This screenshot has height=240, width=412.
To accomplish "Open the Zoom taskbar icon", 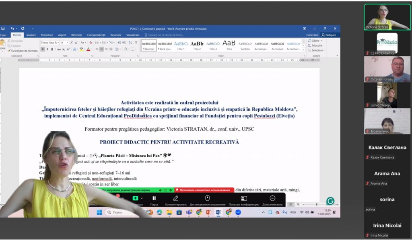I will (x=238, y=212).
